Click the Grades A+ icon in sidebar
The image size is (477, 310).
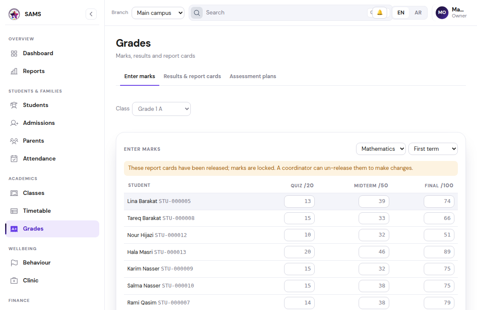click(14, 229)
